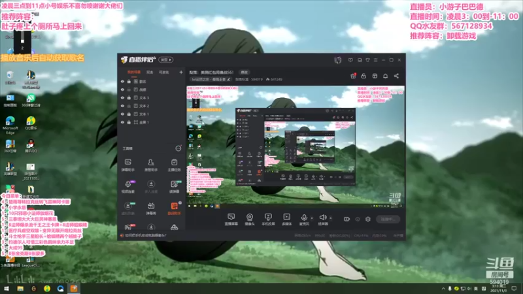523x294 pixels.
Task: Open the 读弹幕 tool icon
Action: [x=174, y=187]
